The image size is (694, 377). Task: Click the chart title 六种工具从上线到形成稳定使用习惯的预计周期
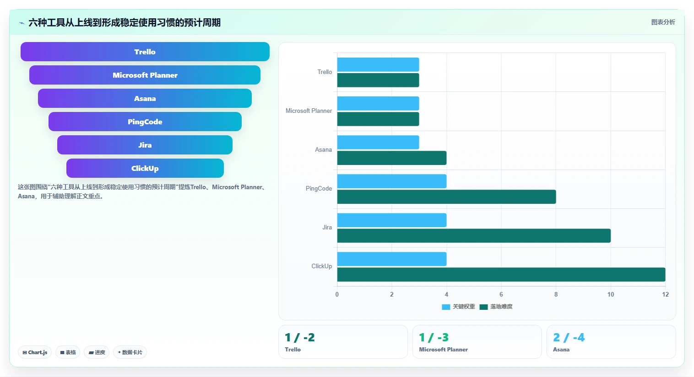click(x=125, y=22)
